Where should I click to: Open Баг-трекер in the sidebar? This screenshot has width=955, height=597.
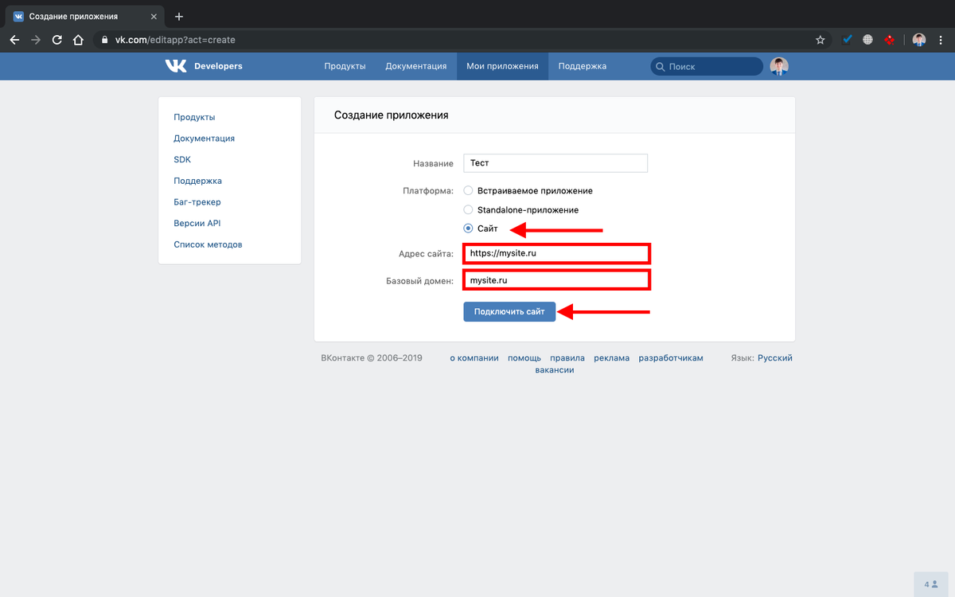197,202
